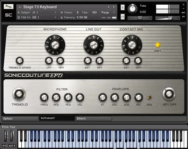The image size is (188, 149).
Task: Minimize the instrument with the minus button
Action: tap(183, 9)
